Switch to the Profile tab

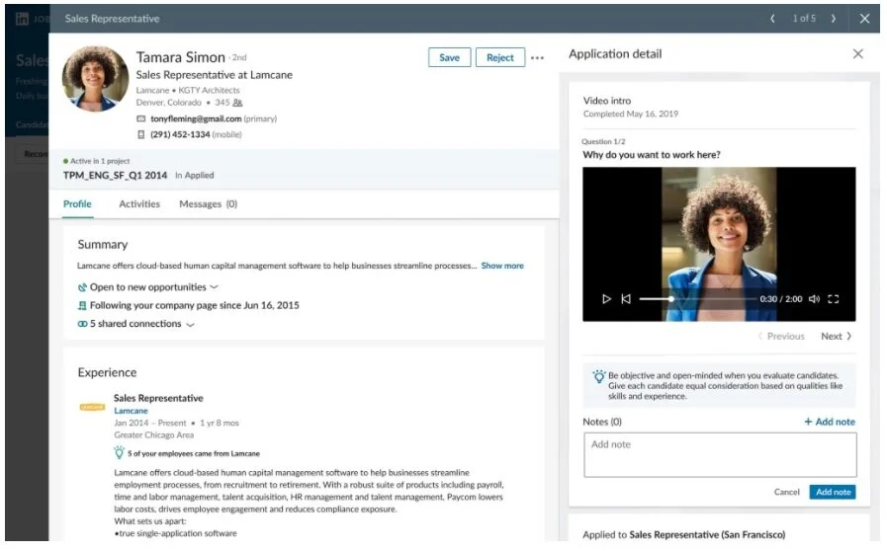[x=77, y=204]
